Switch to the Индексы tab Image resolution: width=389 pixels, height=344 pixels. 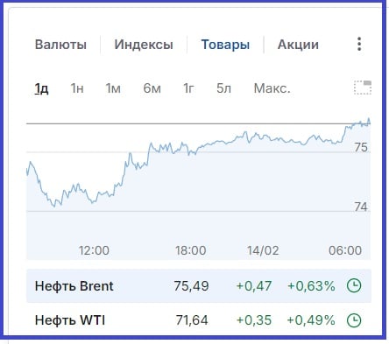[144, 45]
